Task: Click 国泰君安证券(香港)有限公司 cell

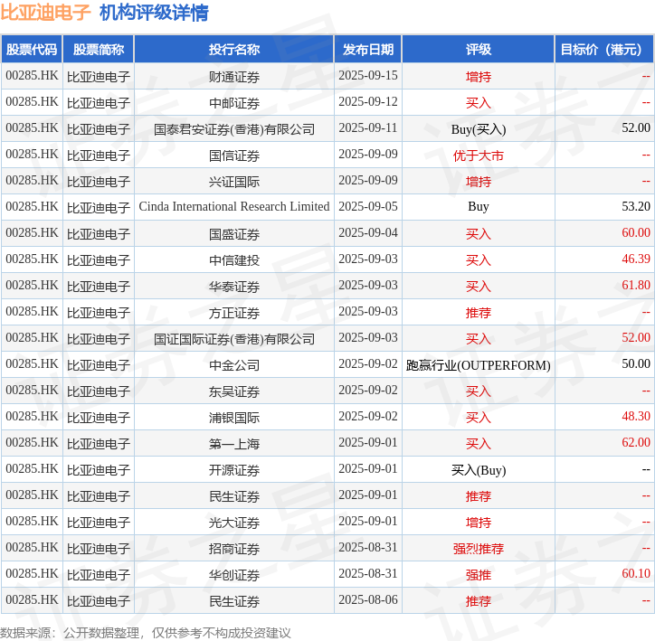Action: [234, 129]
